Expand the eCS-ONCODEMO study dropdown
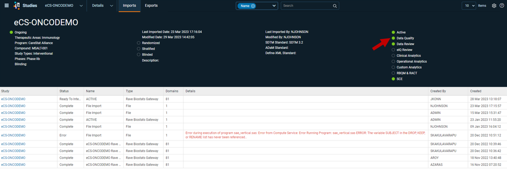 tap(81, 6)
